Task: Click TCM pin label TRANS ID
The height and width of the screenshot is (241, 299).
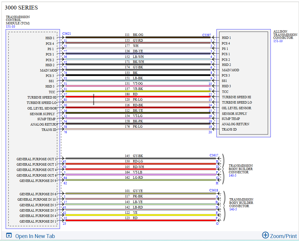Action: pyautogui.click(x=49, y=130)
